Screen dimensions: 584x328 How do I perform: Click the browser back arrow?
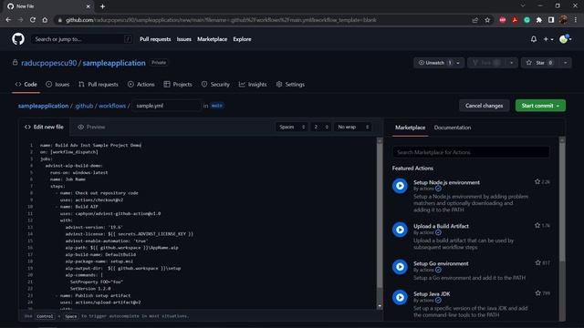pos(8,20)
